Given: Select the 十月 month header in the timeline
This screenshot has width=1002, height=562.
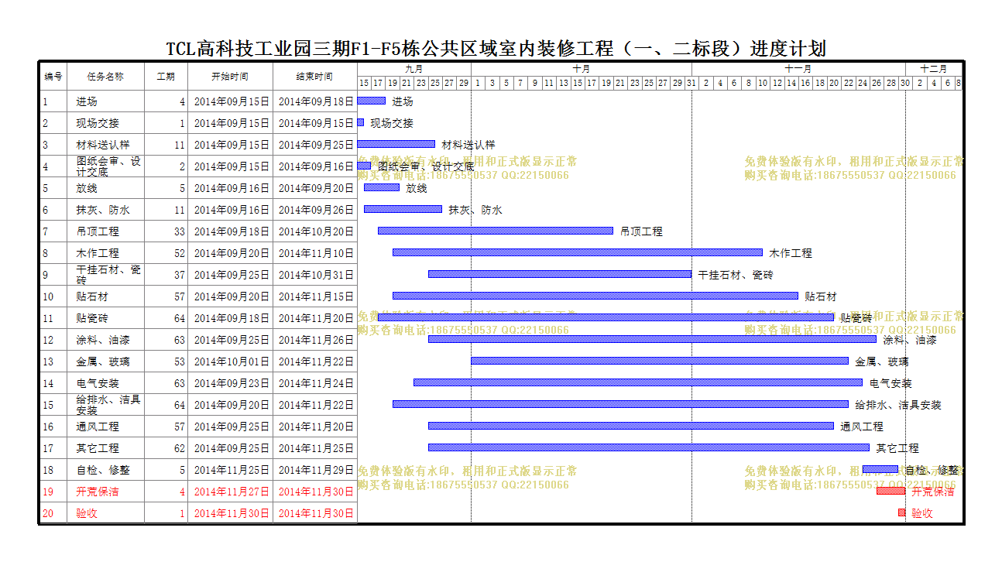Looking at the screenshot, I should (582, 70).
